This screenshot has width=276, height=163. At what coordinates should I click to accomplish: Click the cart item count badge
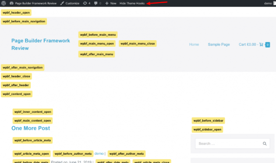(x=268, y=45)
